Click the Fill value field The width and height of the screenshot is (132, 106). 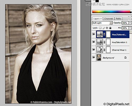coord(125,28)
